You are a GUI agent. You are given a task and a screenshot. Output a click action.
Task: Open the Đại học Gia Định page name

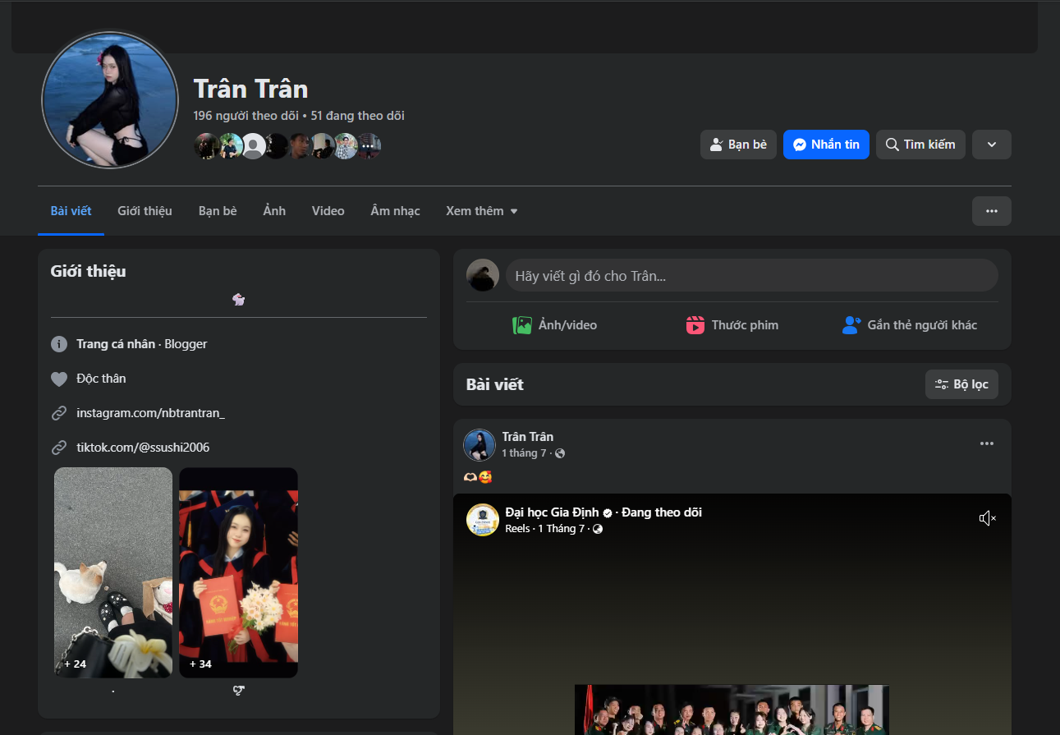pyautogui.click(x=553, y=512)
